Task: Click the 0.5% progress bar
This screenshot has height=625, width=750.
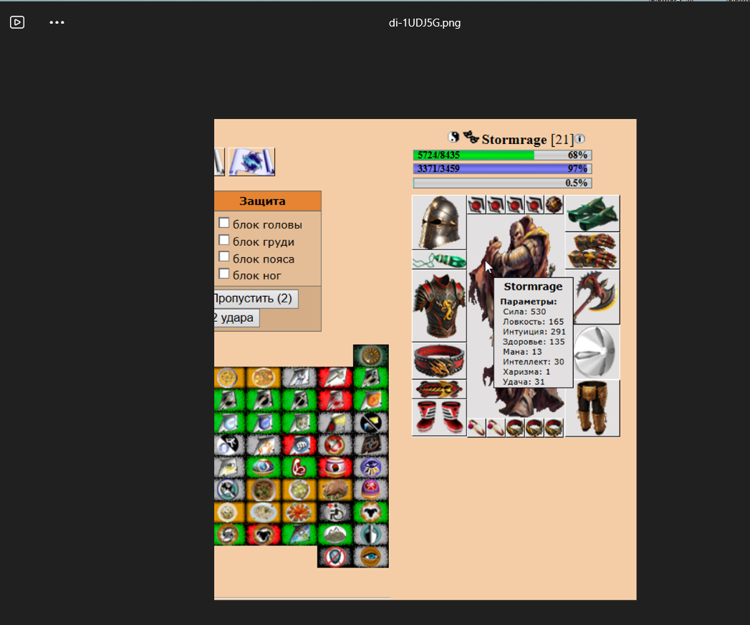Action: click(x=503, y=183)
